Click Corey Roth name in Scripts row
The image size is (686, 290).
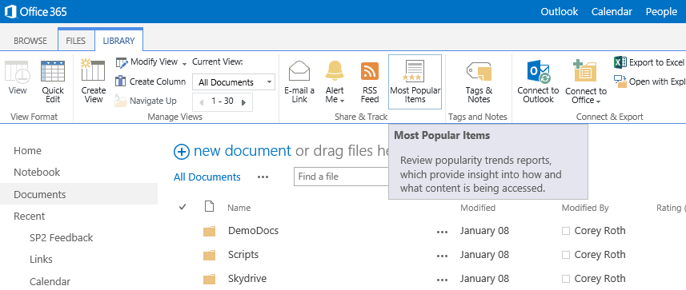pyautogui.click(x=600, y=255)
